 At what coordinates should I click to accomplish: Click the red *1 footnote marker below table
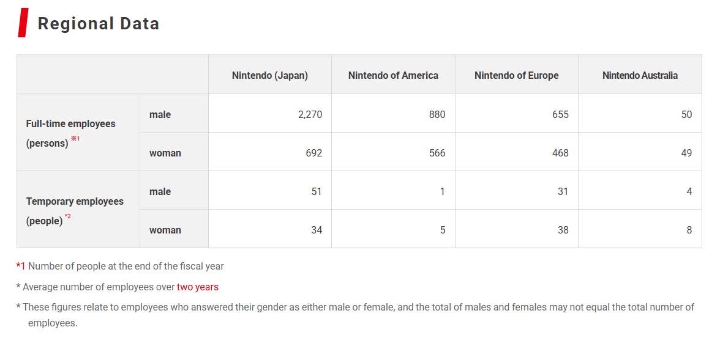coord(21,266)
